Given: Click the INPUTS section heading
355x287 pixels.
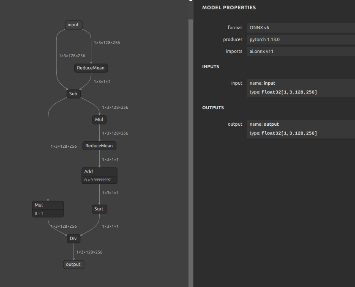Looking at the screenshot, I should (x=210, y=66).
